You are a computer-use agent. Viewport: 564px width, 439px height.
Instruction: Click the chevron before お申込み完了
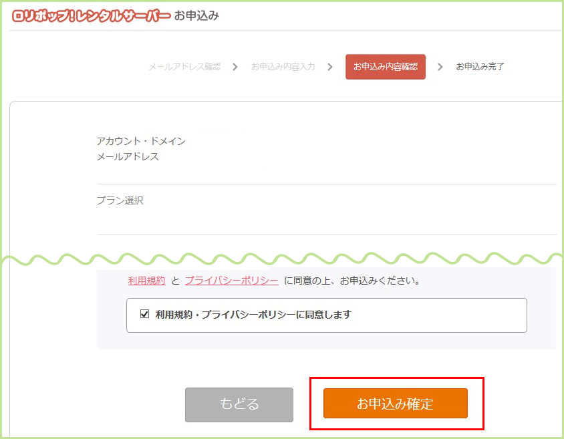click(x=440, y=67)
